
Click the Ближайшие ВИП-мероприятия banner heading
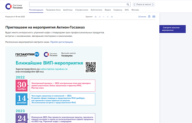[x=49, y=63]
